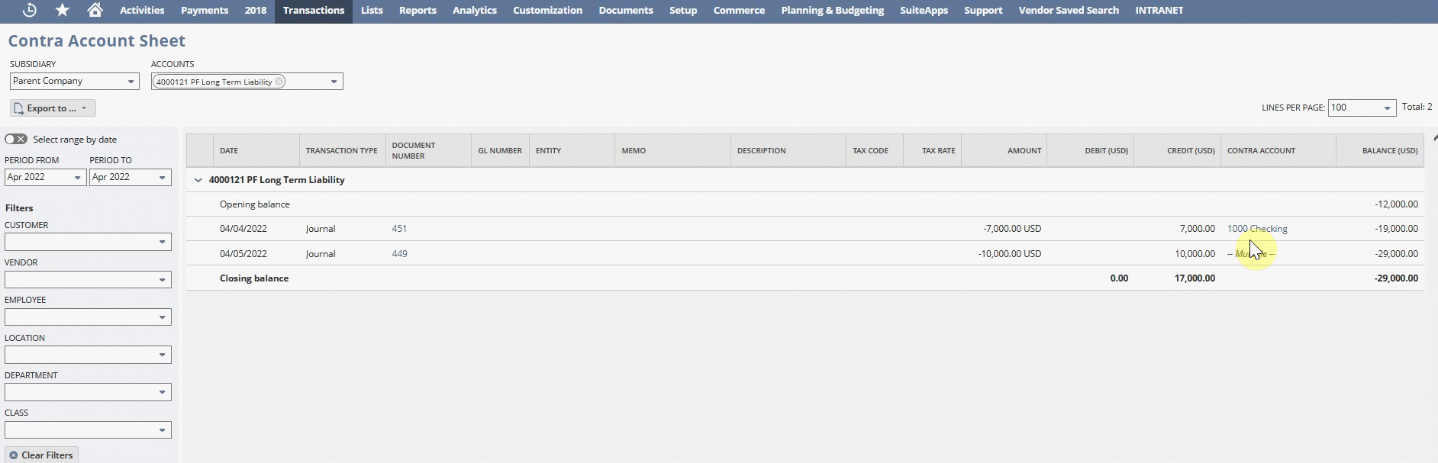Open the Support menu
1438x463 pixels.
(983, 10)
